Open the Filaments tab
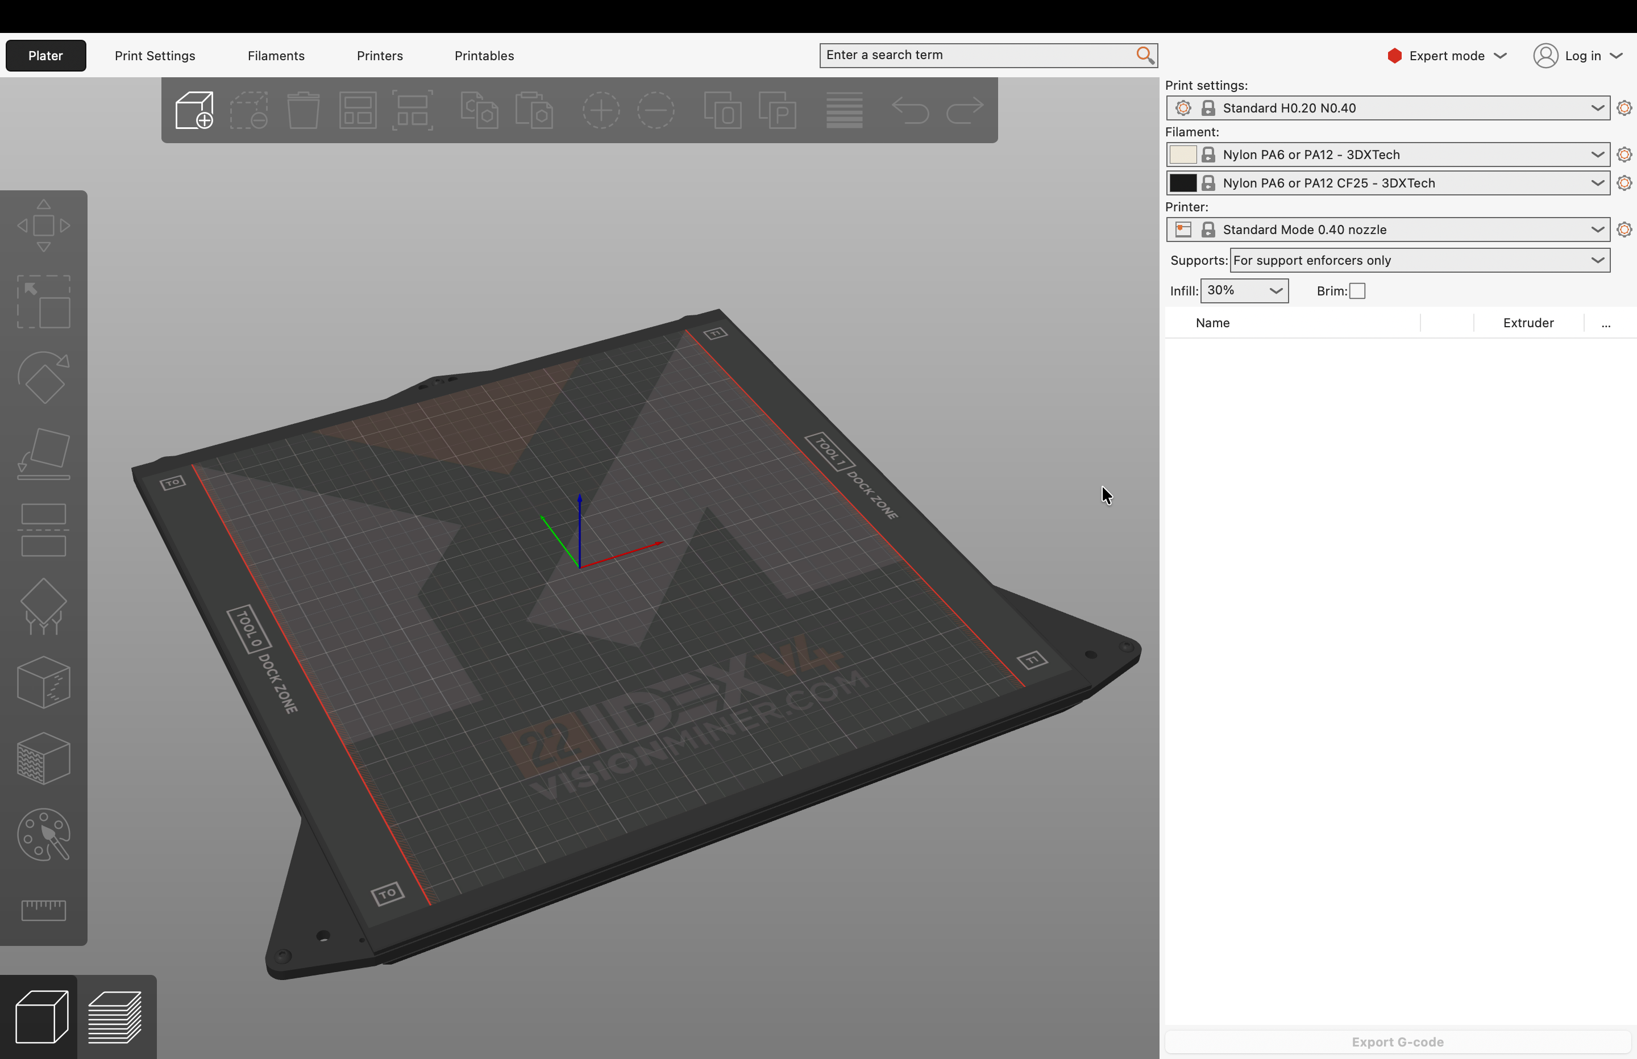This screenshot has height=1059, width=1637. pos(276,56)
